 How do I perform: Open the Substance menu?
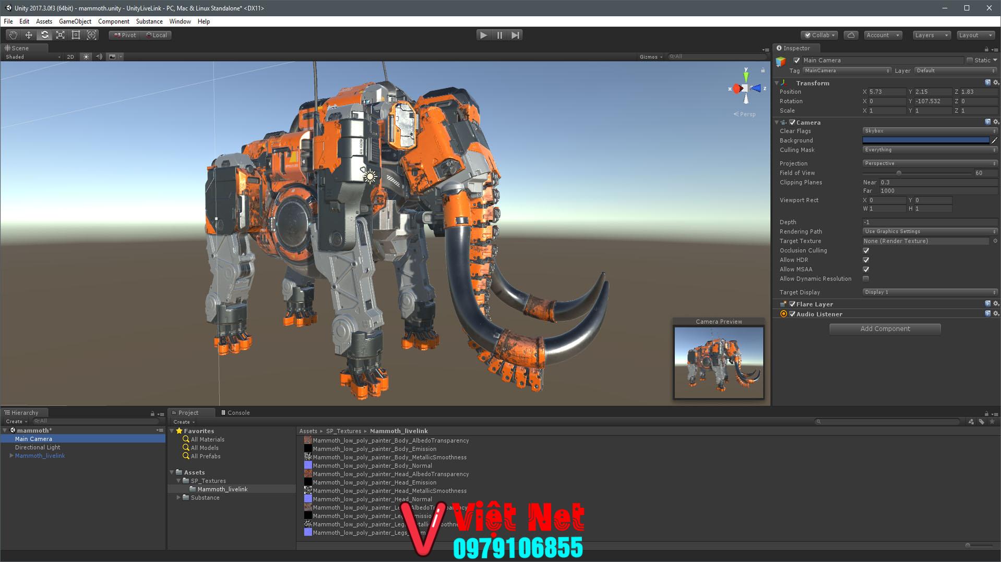pos(149,21)
